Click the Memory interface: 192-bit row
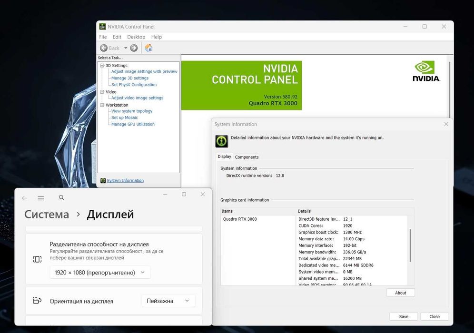 (x=327, y=245)
